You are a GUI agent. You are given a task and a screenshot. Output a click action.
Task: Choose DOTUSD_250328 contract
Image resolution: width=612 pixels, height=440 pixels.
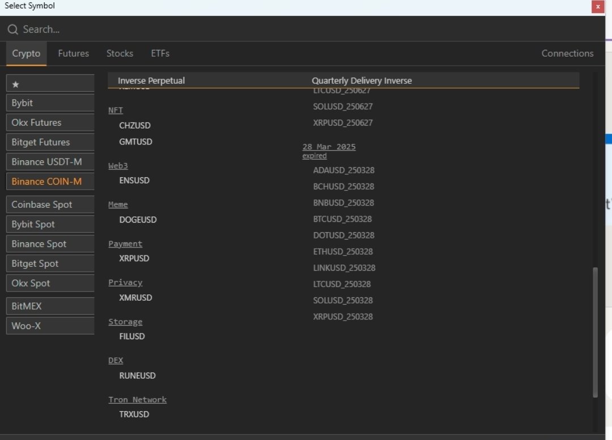pos(343,236)
